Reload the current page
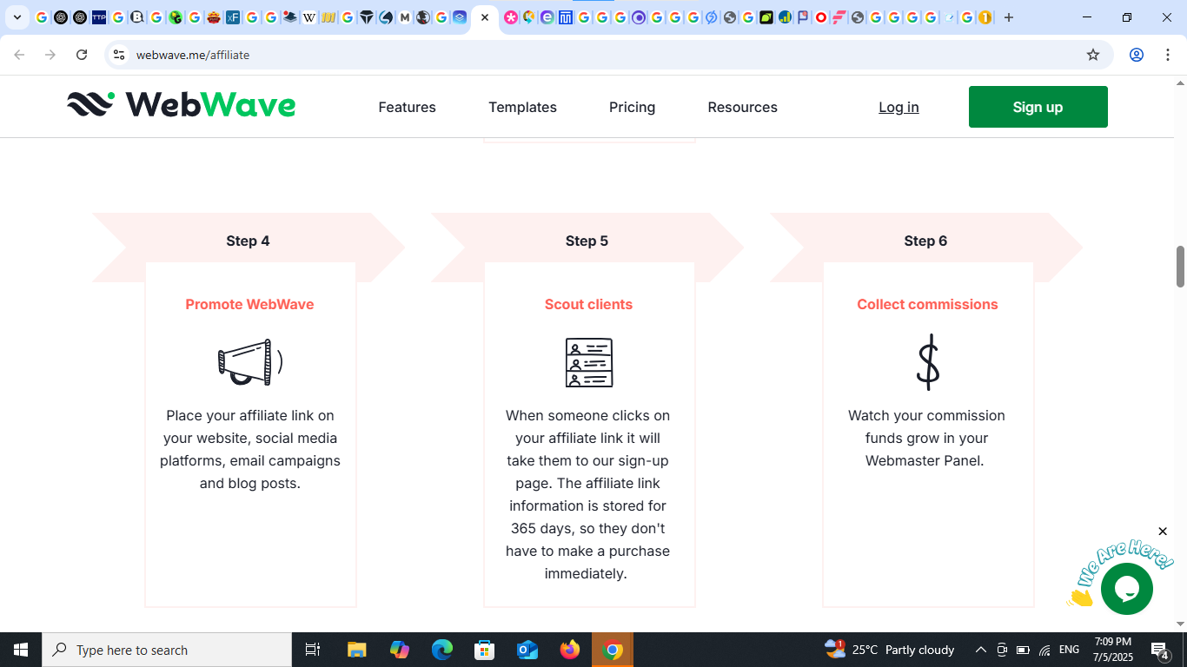1187x667 pixels. (82, 55)
